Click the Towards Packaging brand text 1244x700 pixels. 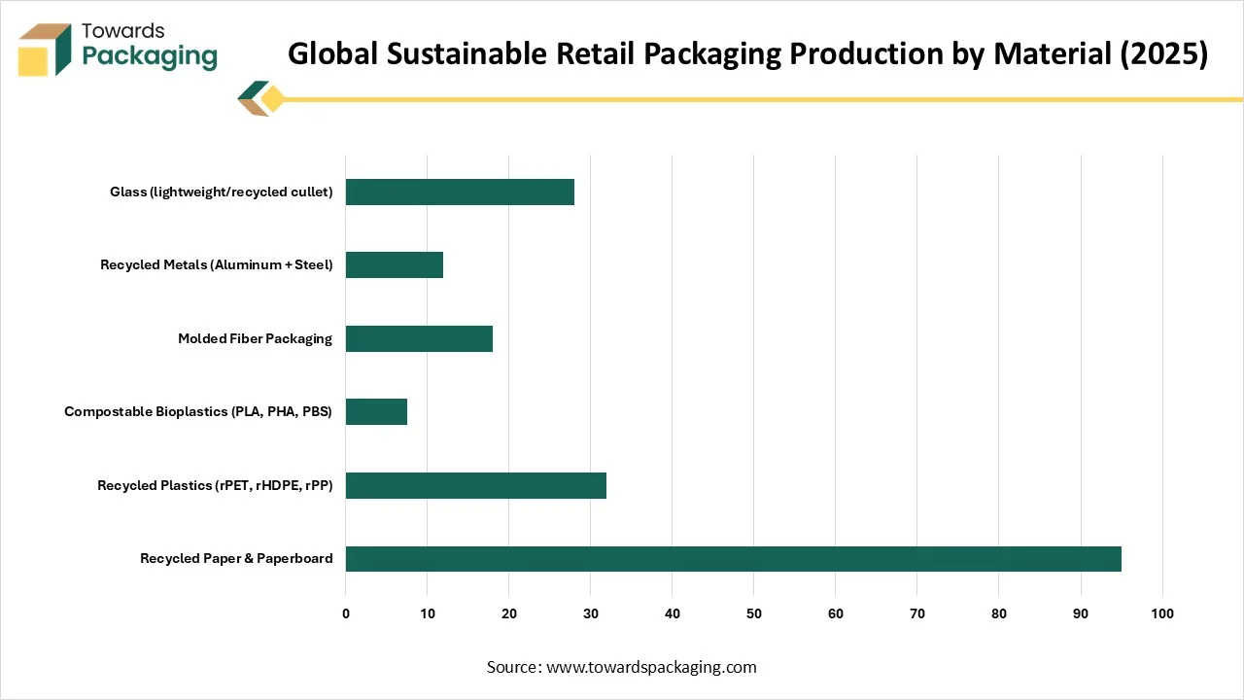click(x=148, y=46)
